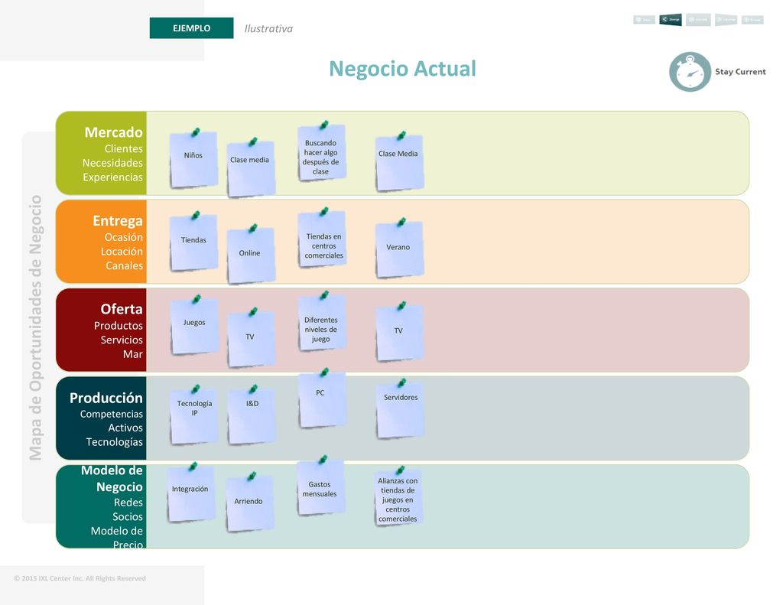Click the pushpin on the Juegos note
The image size is (783, 605).
pyautogui.click(x=197, y=299)
